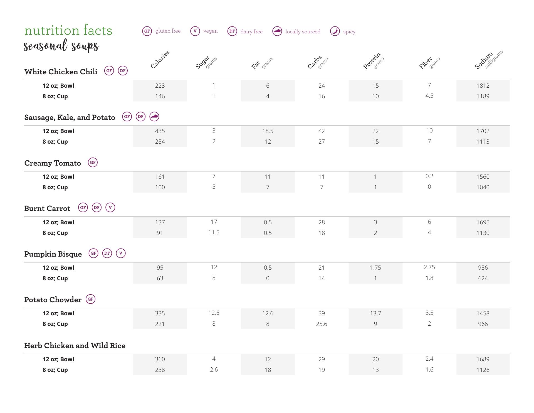
Task: Click the GF badge next to Potato Chowder
Action: pyautogui.click(x=91, y=299)
